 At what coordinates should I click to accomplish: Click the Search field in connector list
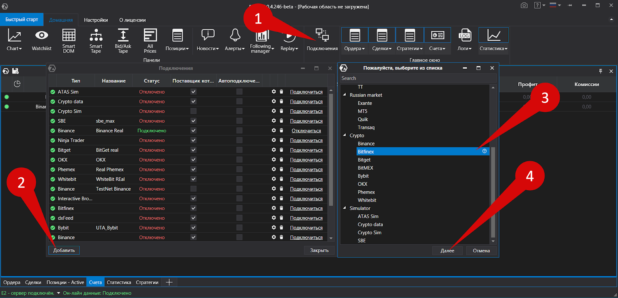(418, 78)
